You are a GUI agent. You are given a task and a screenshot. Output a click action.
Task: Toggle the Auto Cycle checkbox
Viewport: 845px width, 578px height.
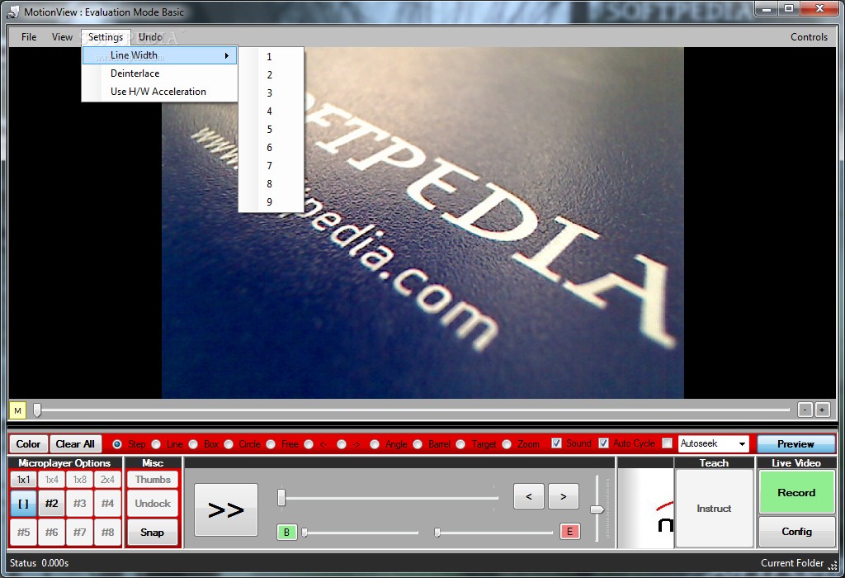point(603,443)
